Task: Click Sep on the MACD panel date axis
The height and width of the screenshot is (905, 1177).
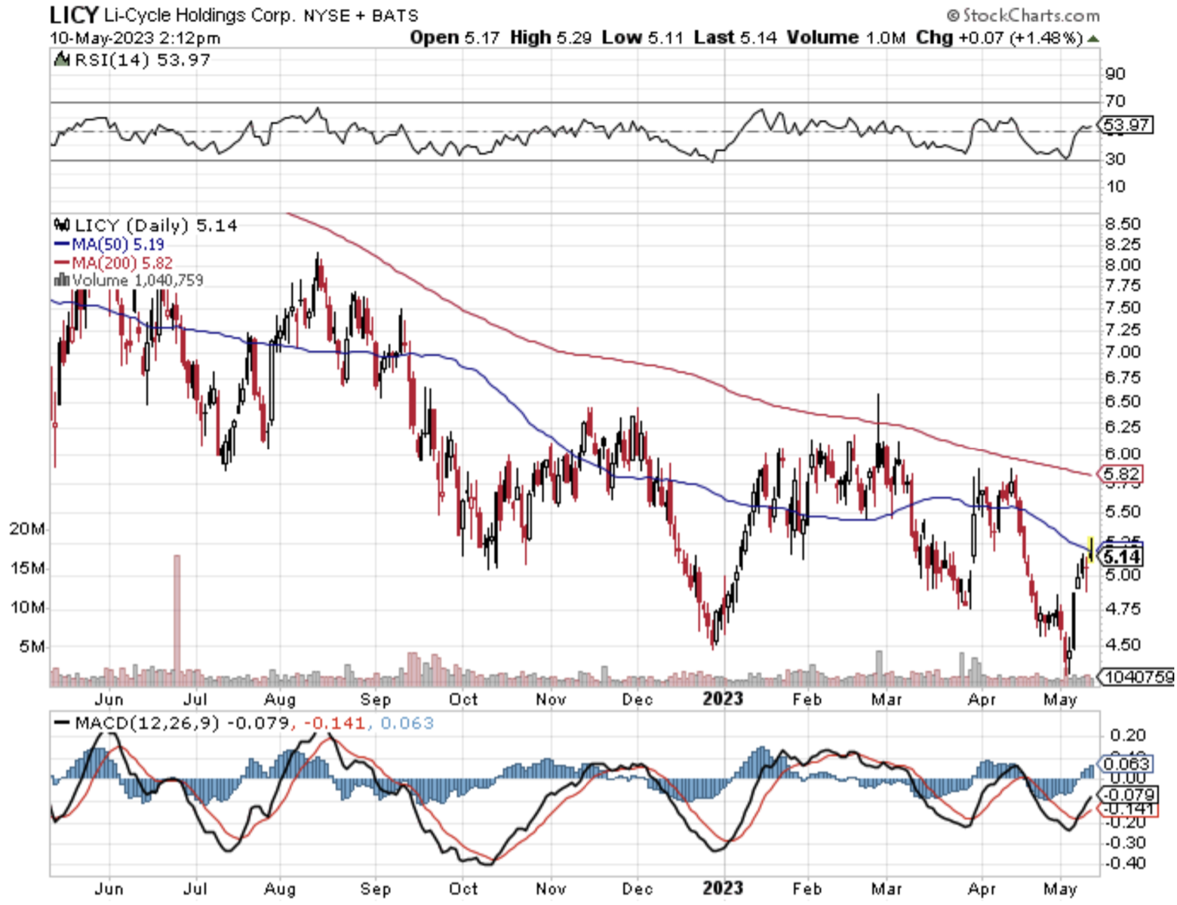Action: tap(375, 888)
